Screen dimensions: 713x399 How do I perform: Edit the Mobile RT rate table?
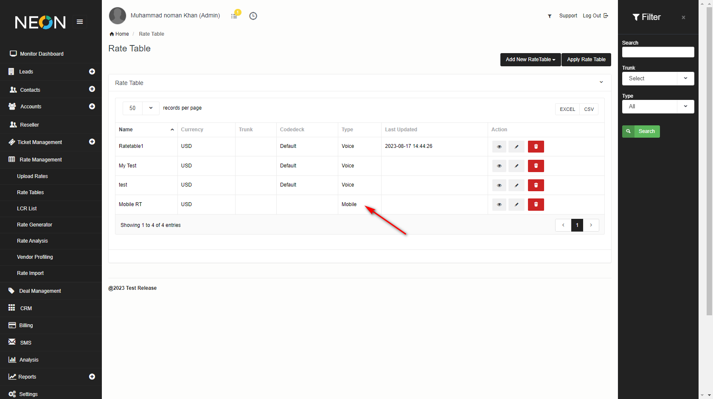517,205
